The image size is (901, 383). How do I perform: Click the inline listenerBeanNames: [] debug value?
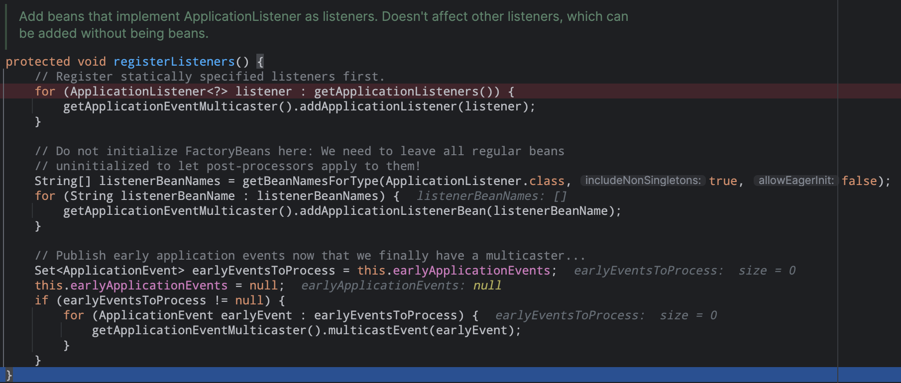491,196
